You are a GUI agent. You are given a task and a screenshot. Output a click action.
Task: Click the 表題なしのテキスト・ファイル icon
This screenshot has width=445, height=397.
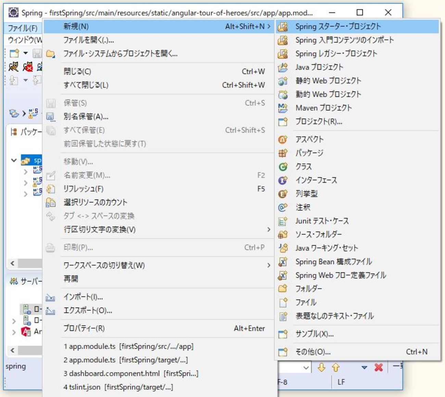point(283,316)
